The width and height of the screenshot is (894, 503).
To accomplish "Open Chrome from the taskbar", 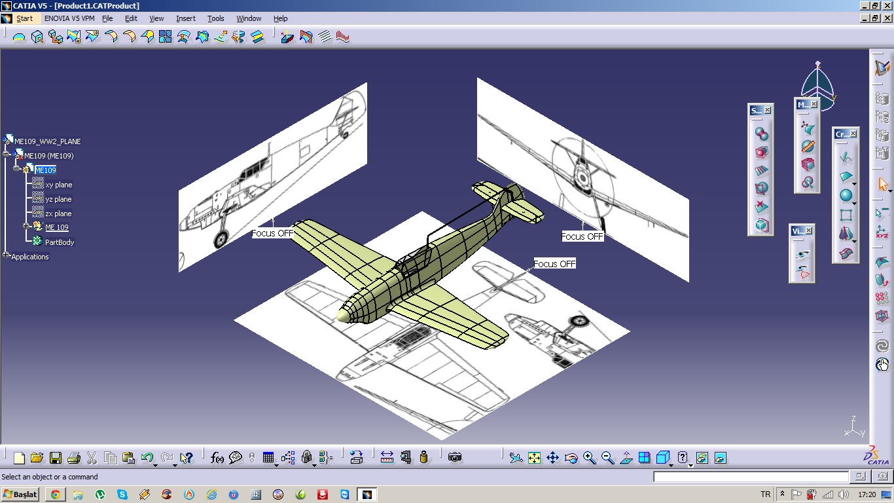I will [x=56, y=494].
